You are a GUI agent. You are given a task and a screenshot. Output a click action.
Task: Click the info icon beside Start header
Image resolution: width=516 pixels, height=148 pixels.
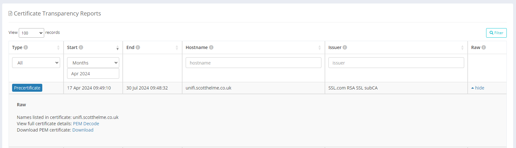pyautogui.click(x=81, y=47)
